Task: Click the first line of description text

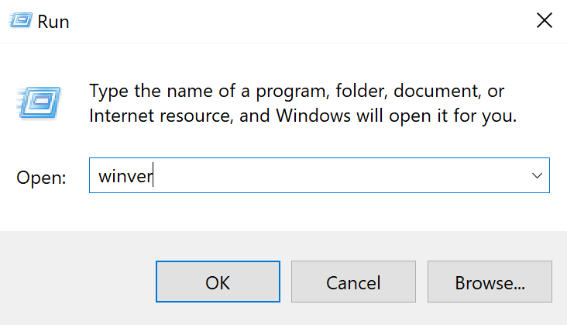Action: coord(297,92)
